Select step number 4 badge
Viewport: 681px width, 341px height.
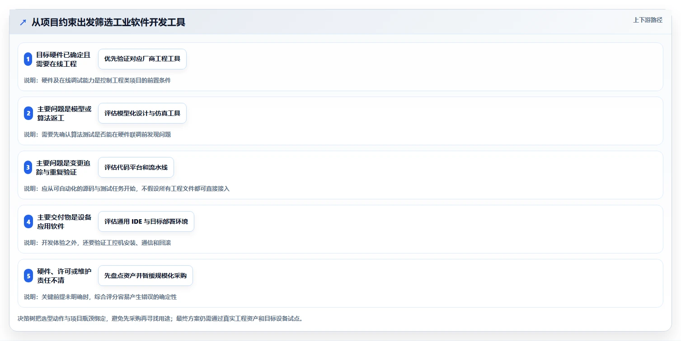(28, 221)
